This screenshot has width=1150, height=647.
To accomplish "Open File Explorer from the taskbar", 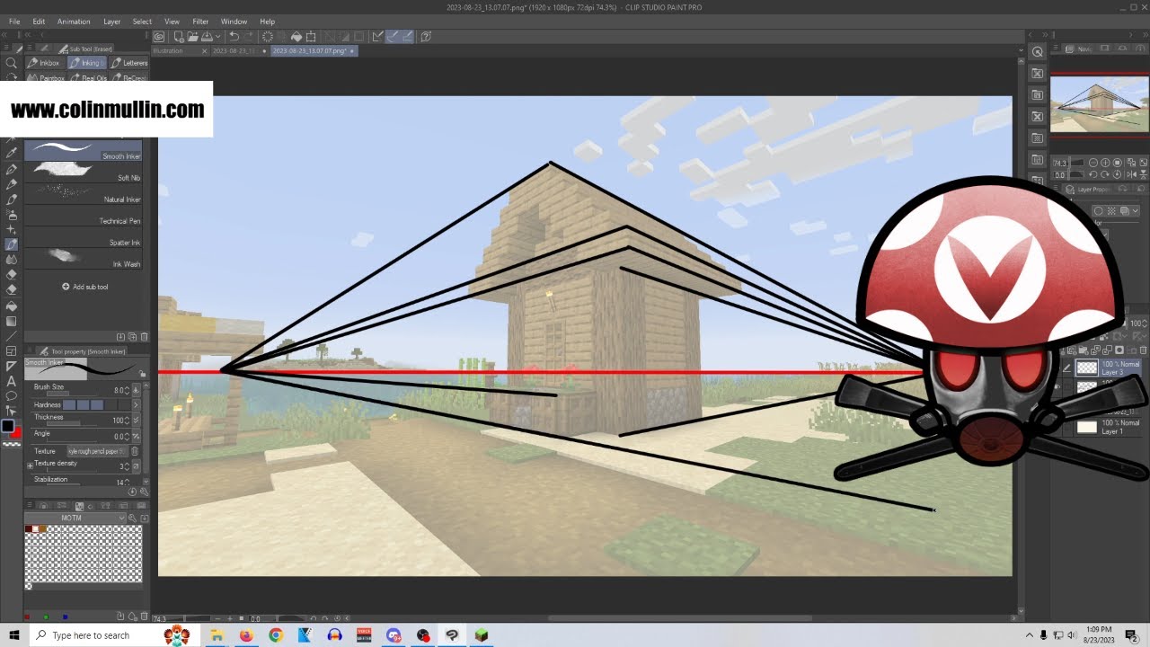I will (x=217, y=635).
